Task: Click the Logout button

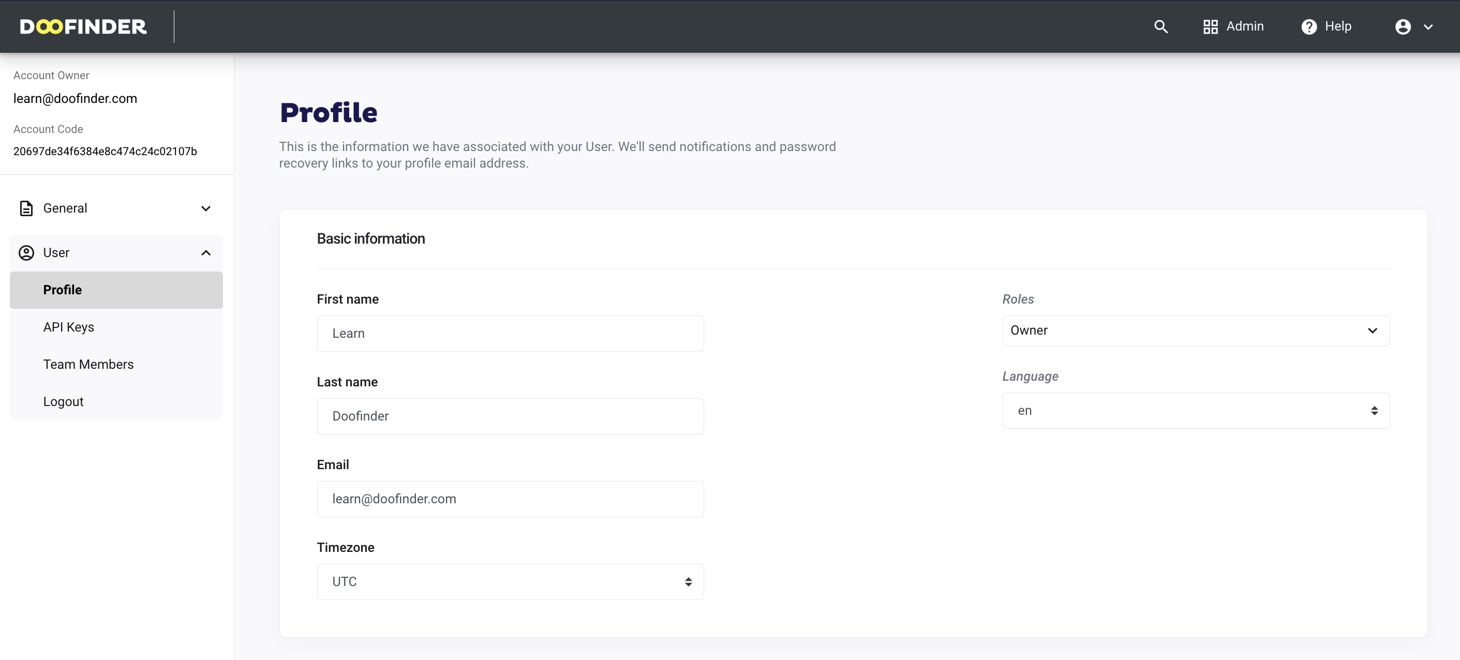Action: click(63, 401)
